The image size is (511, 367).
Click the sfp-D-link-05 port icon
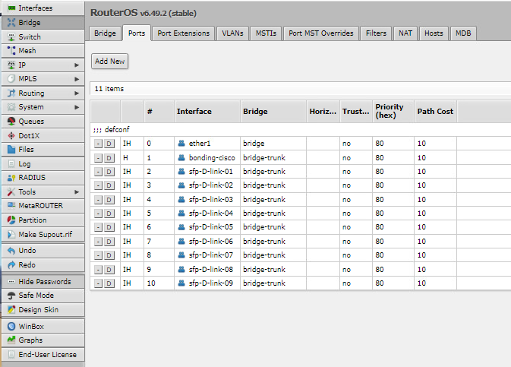(x=181, y=227)
